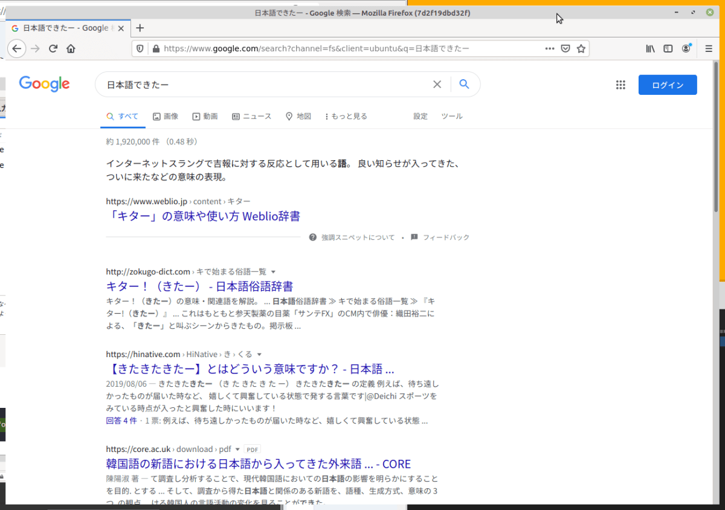Open キター！（きたー）日本語俗語辞書 result
725x510 pixels.
pos(199,286)
